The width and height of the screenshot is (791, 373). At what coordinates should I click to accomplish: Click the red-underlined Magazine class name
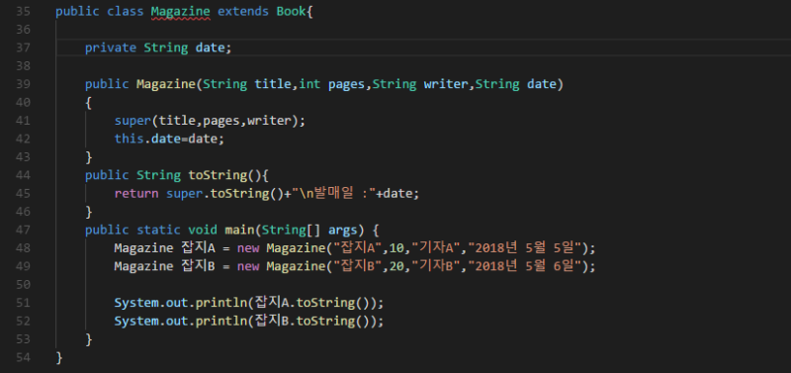coord(181,12)
